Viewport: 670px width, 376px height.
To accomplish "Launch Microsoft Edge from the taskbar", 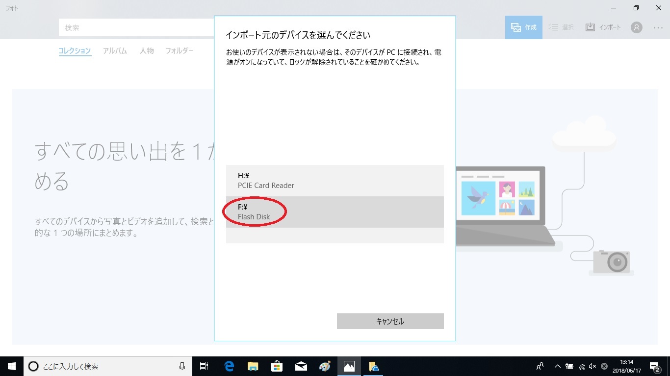I will click(x=229, y=366).
